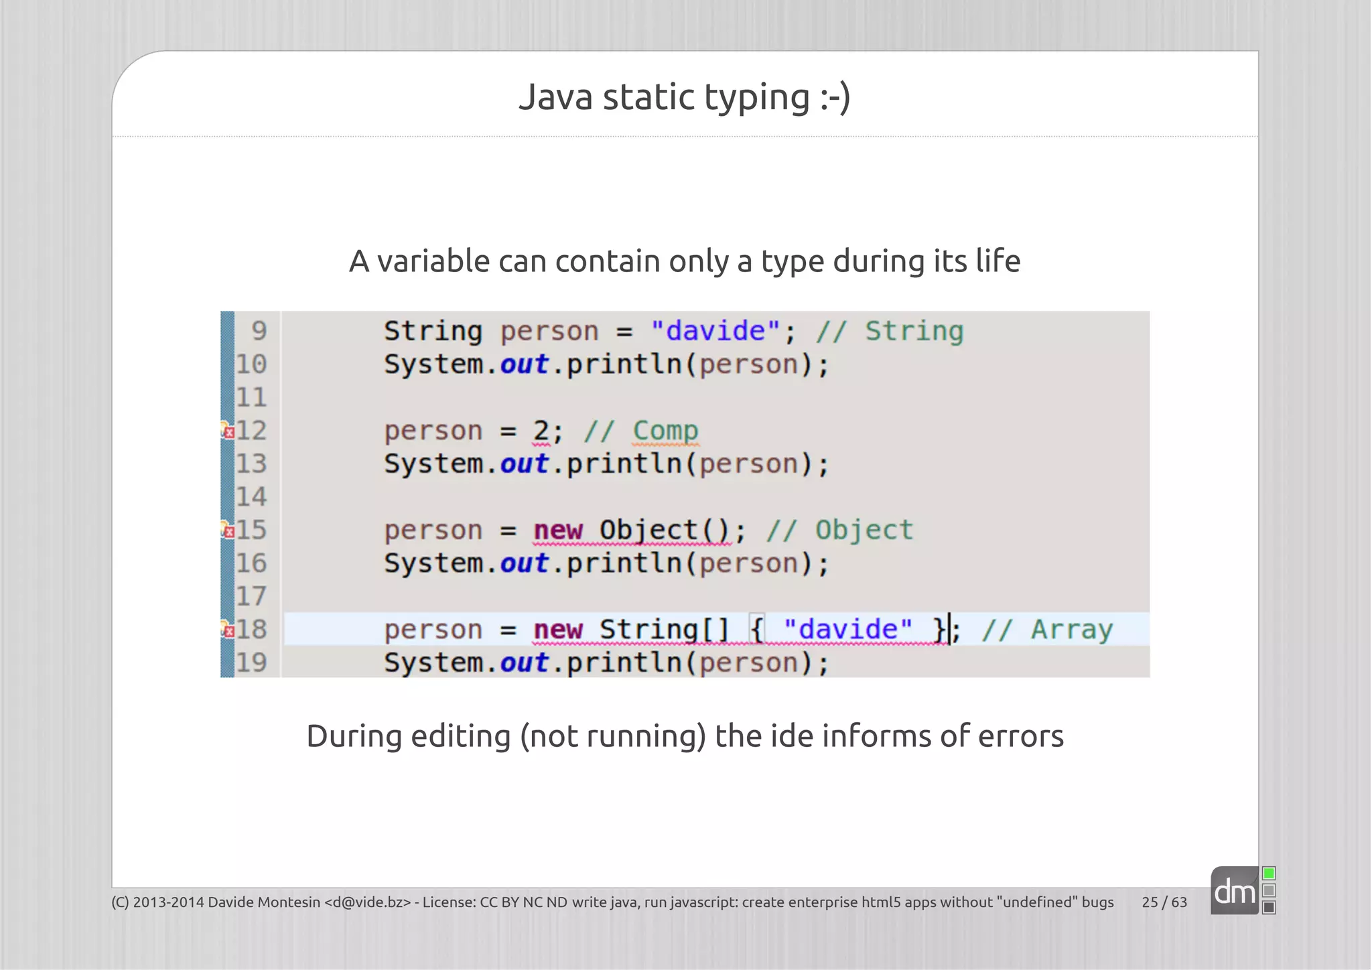This screenshot has width=1372, height=970.
Task: Click the footer text 'License: CC BY NC ND'
Action: pyautogui.click(x=495, y=902)
